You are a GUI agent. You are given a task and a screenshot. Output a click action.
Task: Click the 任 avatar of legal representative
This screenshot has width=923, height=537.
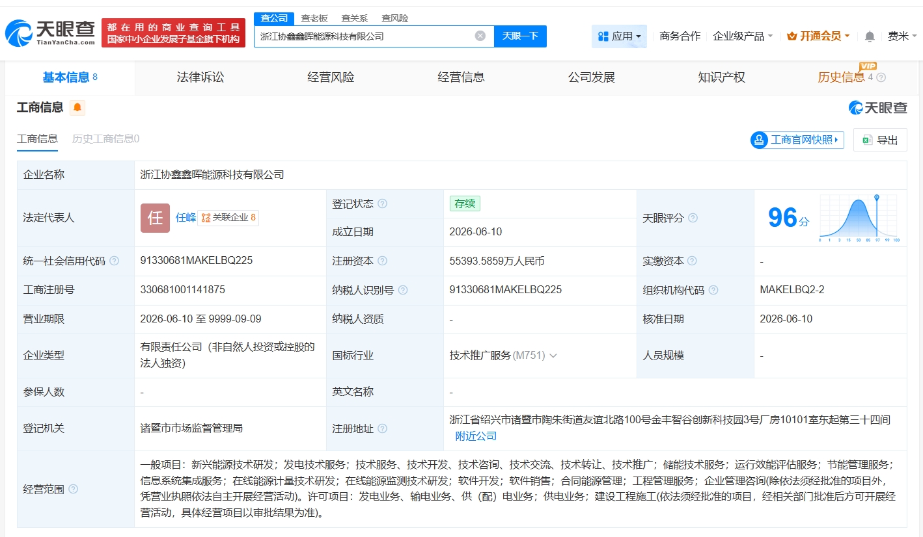tap(155, 218)
